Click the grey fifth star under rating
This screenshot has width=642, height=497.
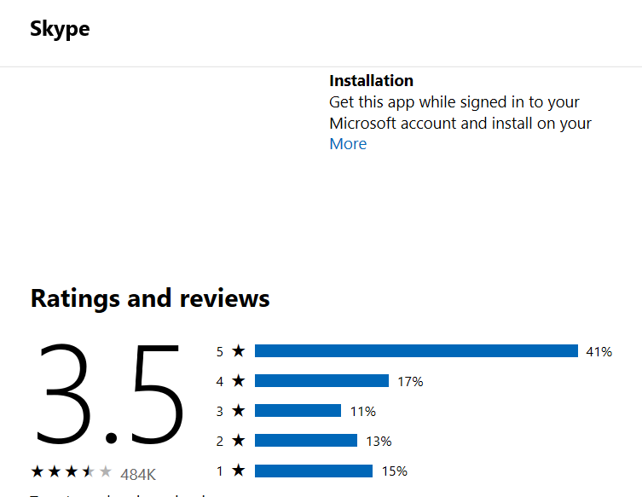pos(106,471)
